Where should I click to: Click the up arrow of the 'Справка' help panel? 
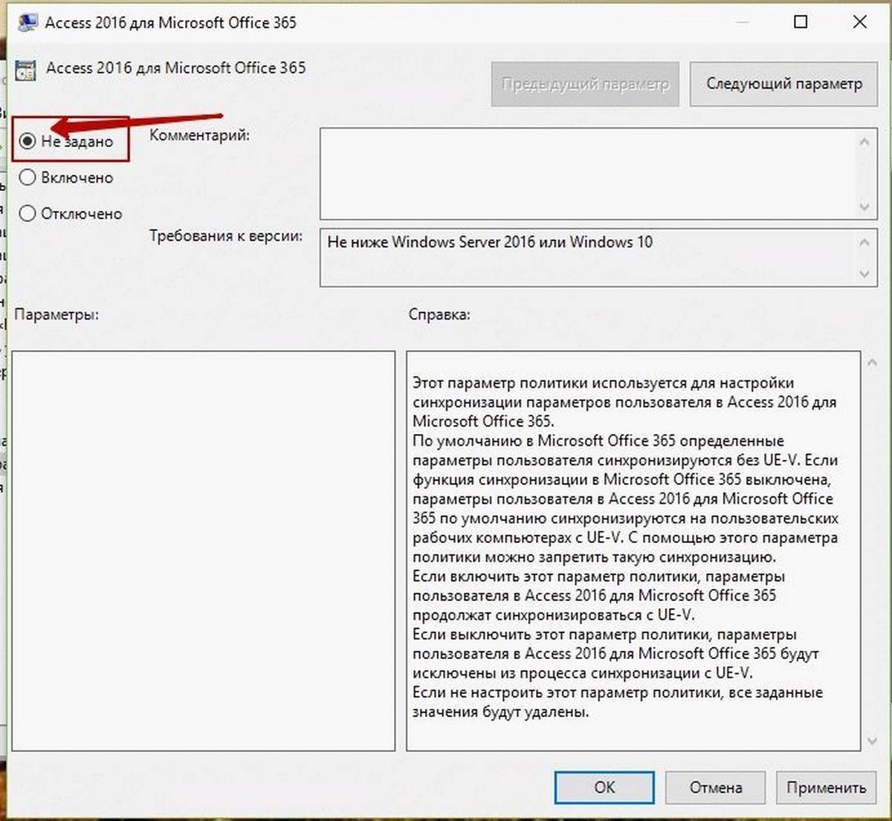[873, 363]
